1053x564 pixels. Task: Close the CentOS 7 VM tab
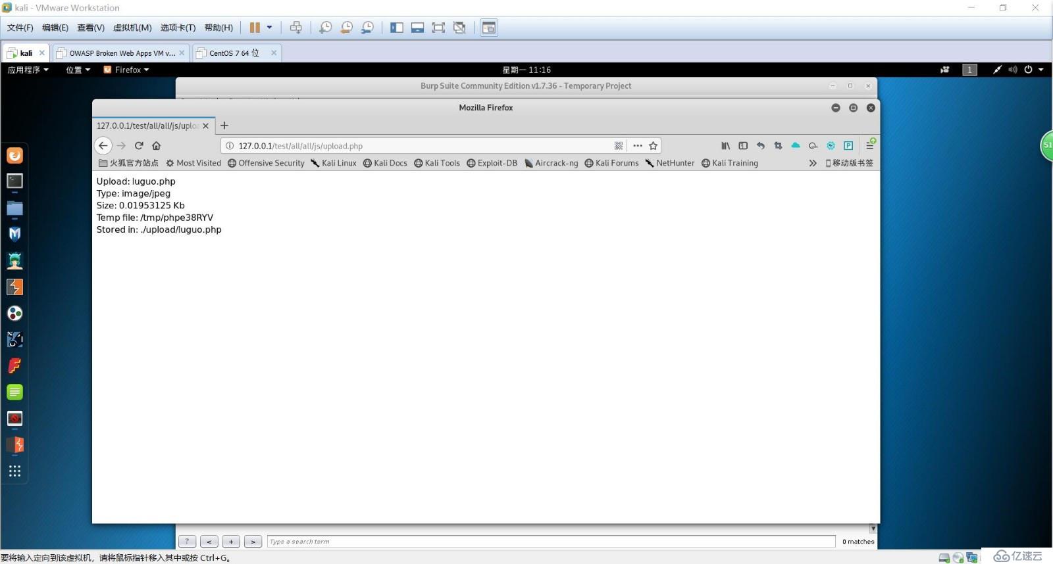[274, 53]
